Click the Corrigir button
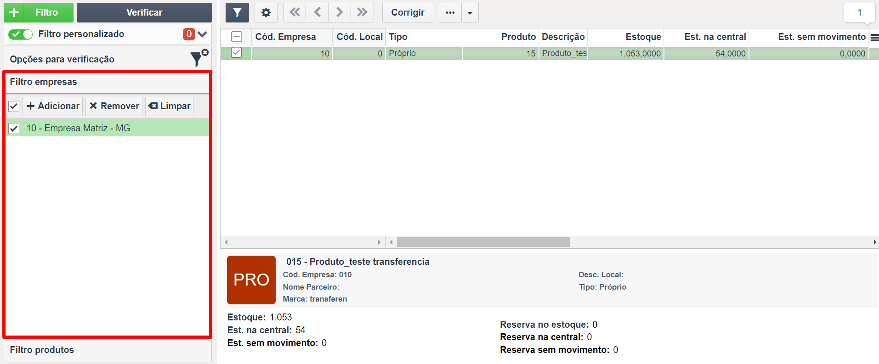This screenshot has width=879, height=364. 408,12
